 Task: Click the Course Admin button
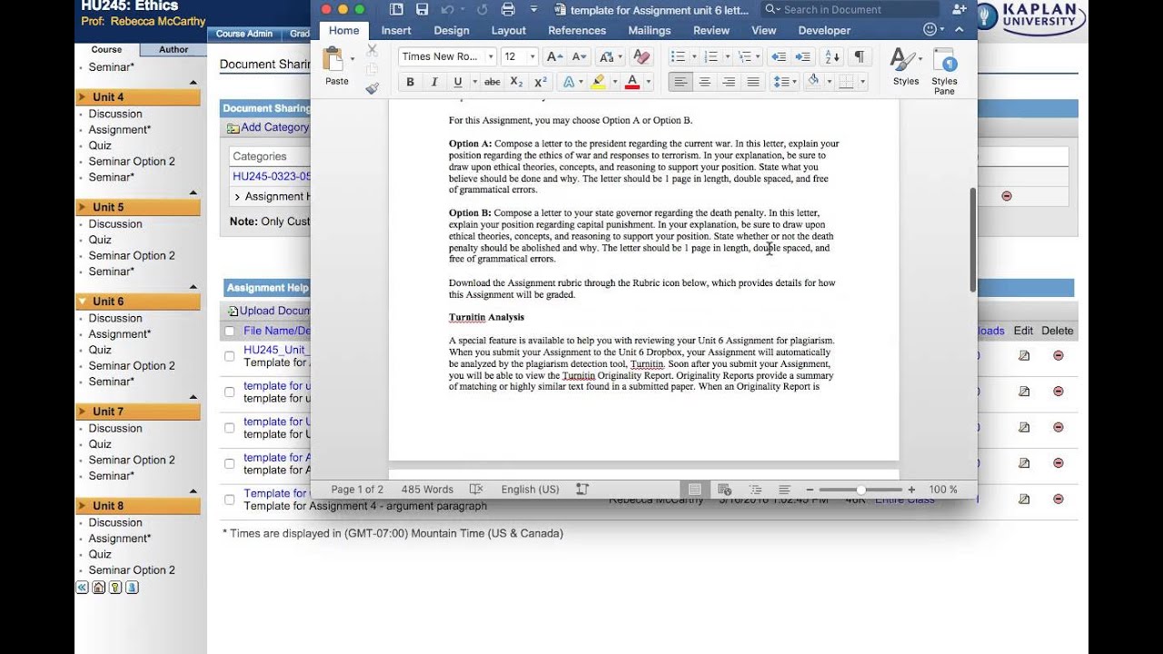tap(244, 34)
